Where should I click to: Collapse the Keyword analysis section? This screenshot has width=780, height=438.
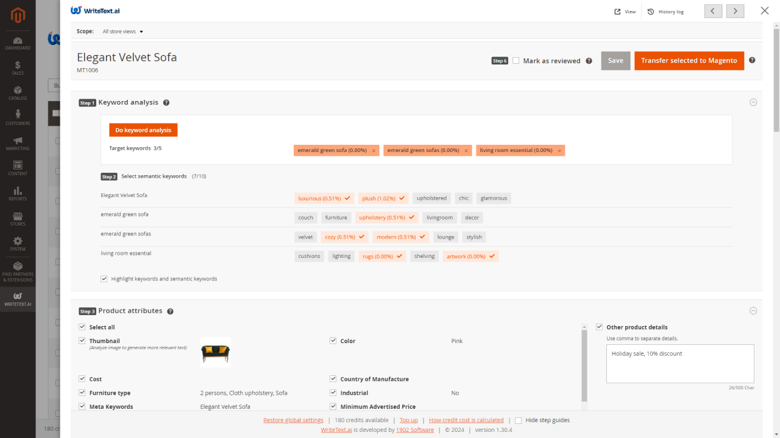[753, 102]
